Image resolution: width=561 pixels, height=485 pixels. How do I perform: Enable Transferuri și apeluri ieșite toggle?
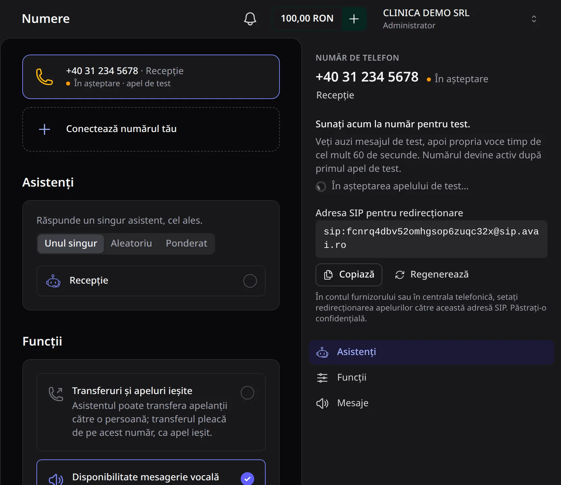click(247, 393)
